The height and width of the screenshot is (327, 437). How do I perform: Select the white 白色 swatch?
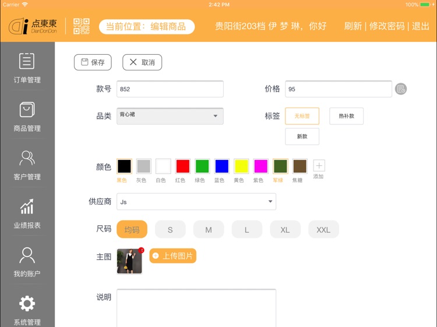pyautogui.click(x=163, y=166)
